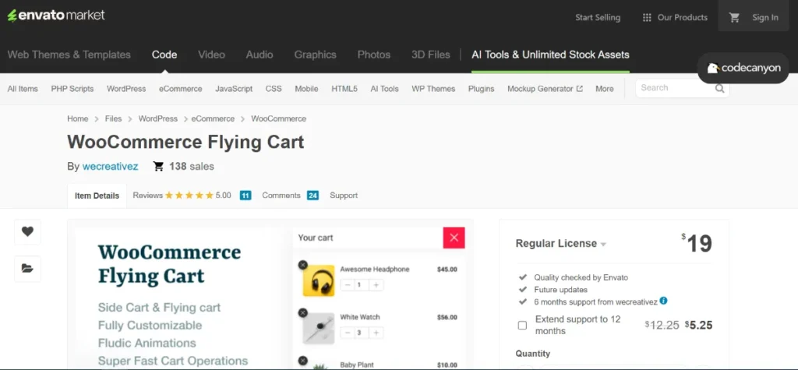This screenshot has height=370, width=798.
Task: Click the support info icon
Action: [663, 301]
